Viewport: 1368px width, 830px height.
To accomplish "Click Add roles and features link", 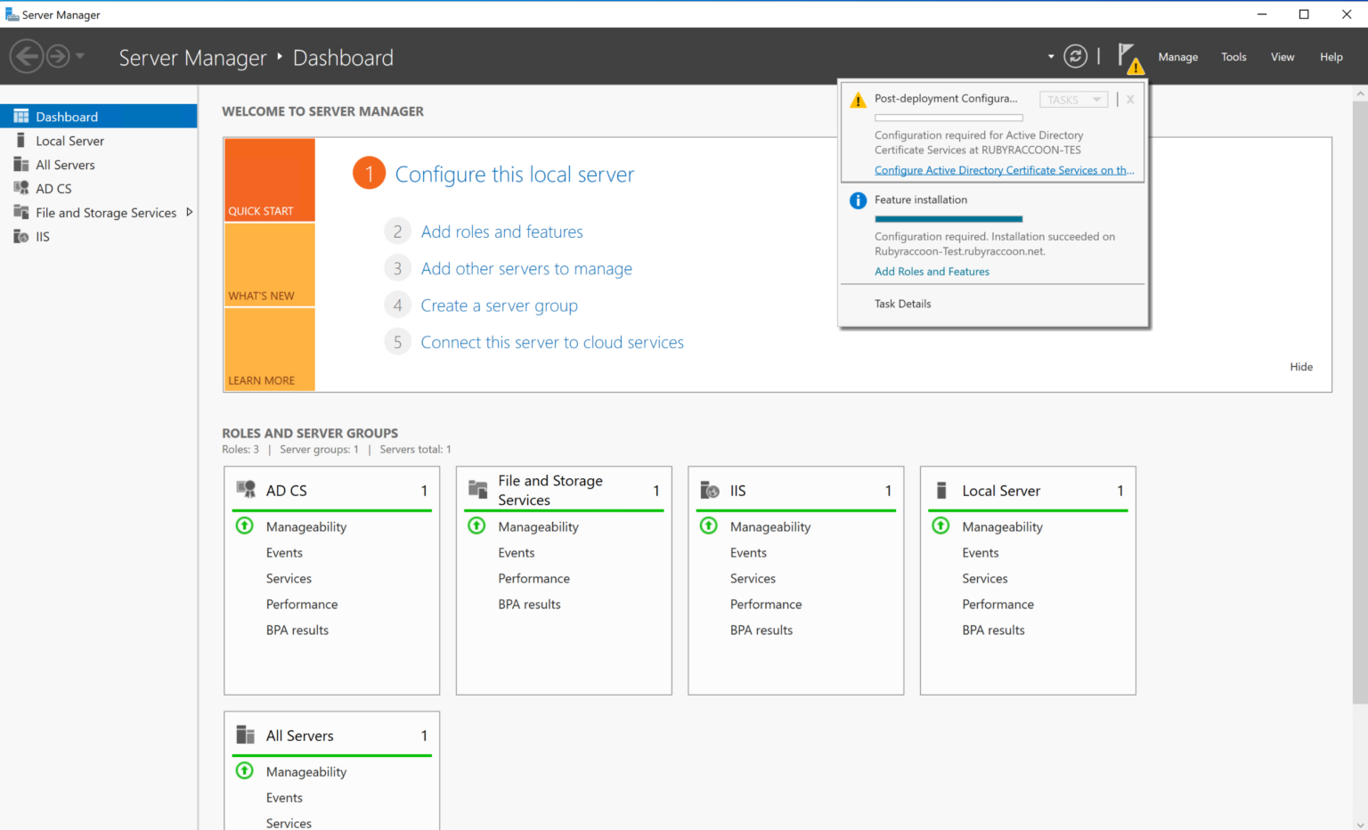I will tap(502, 232).
